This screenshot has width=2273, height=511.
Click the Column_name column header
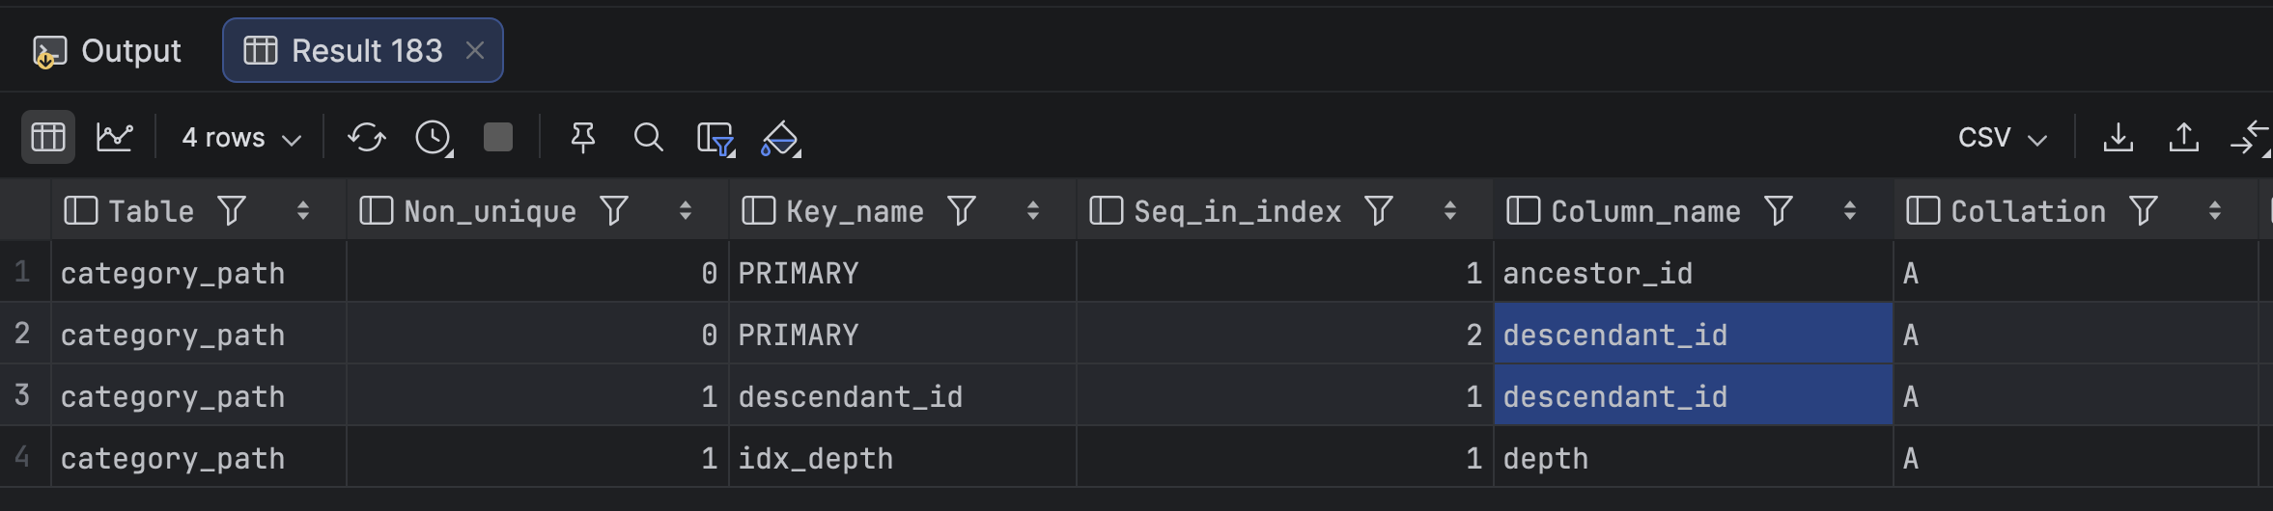tap(1644, 210)
